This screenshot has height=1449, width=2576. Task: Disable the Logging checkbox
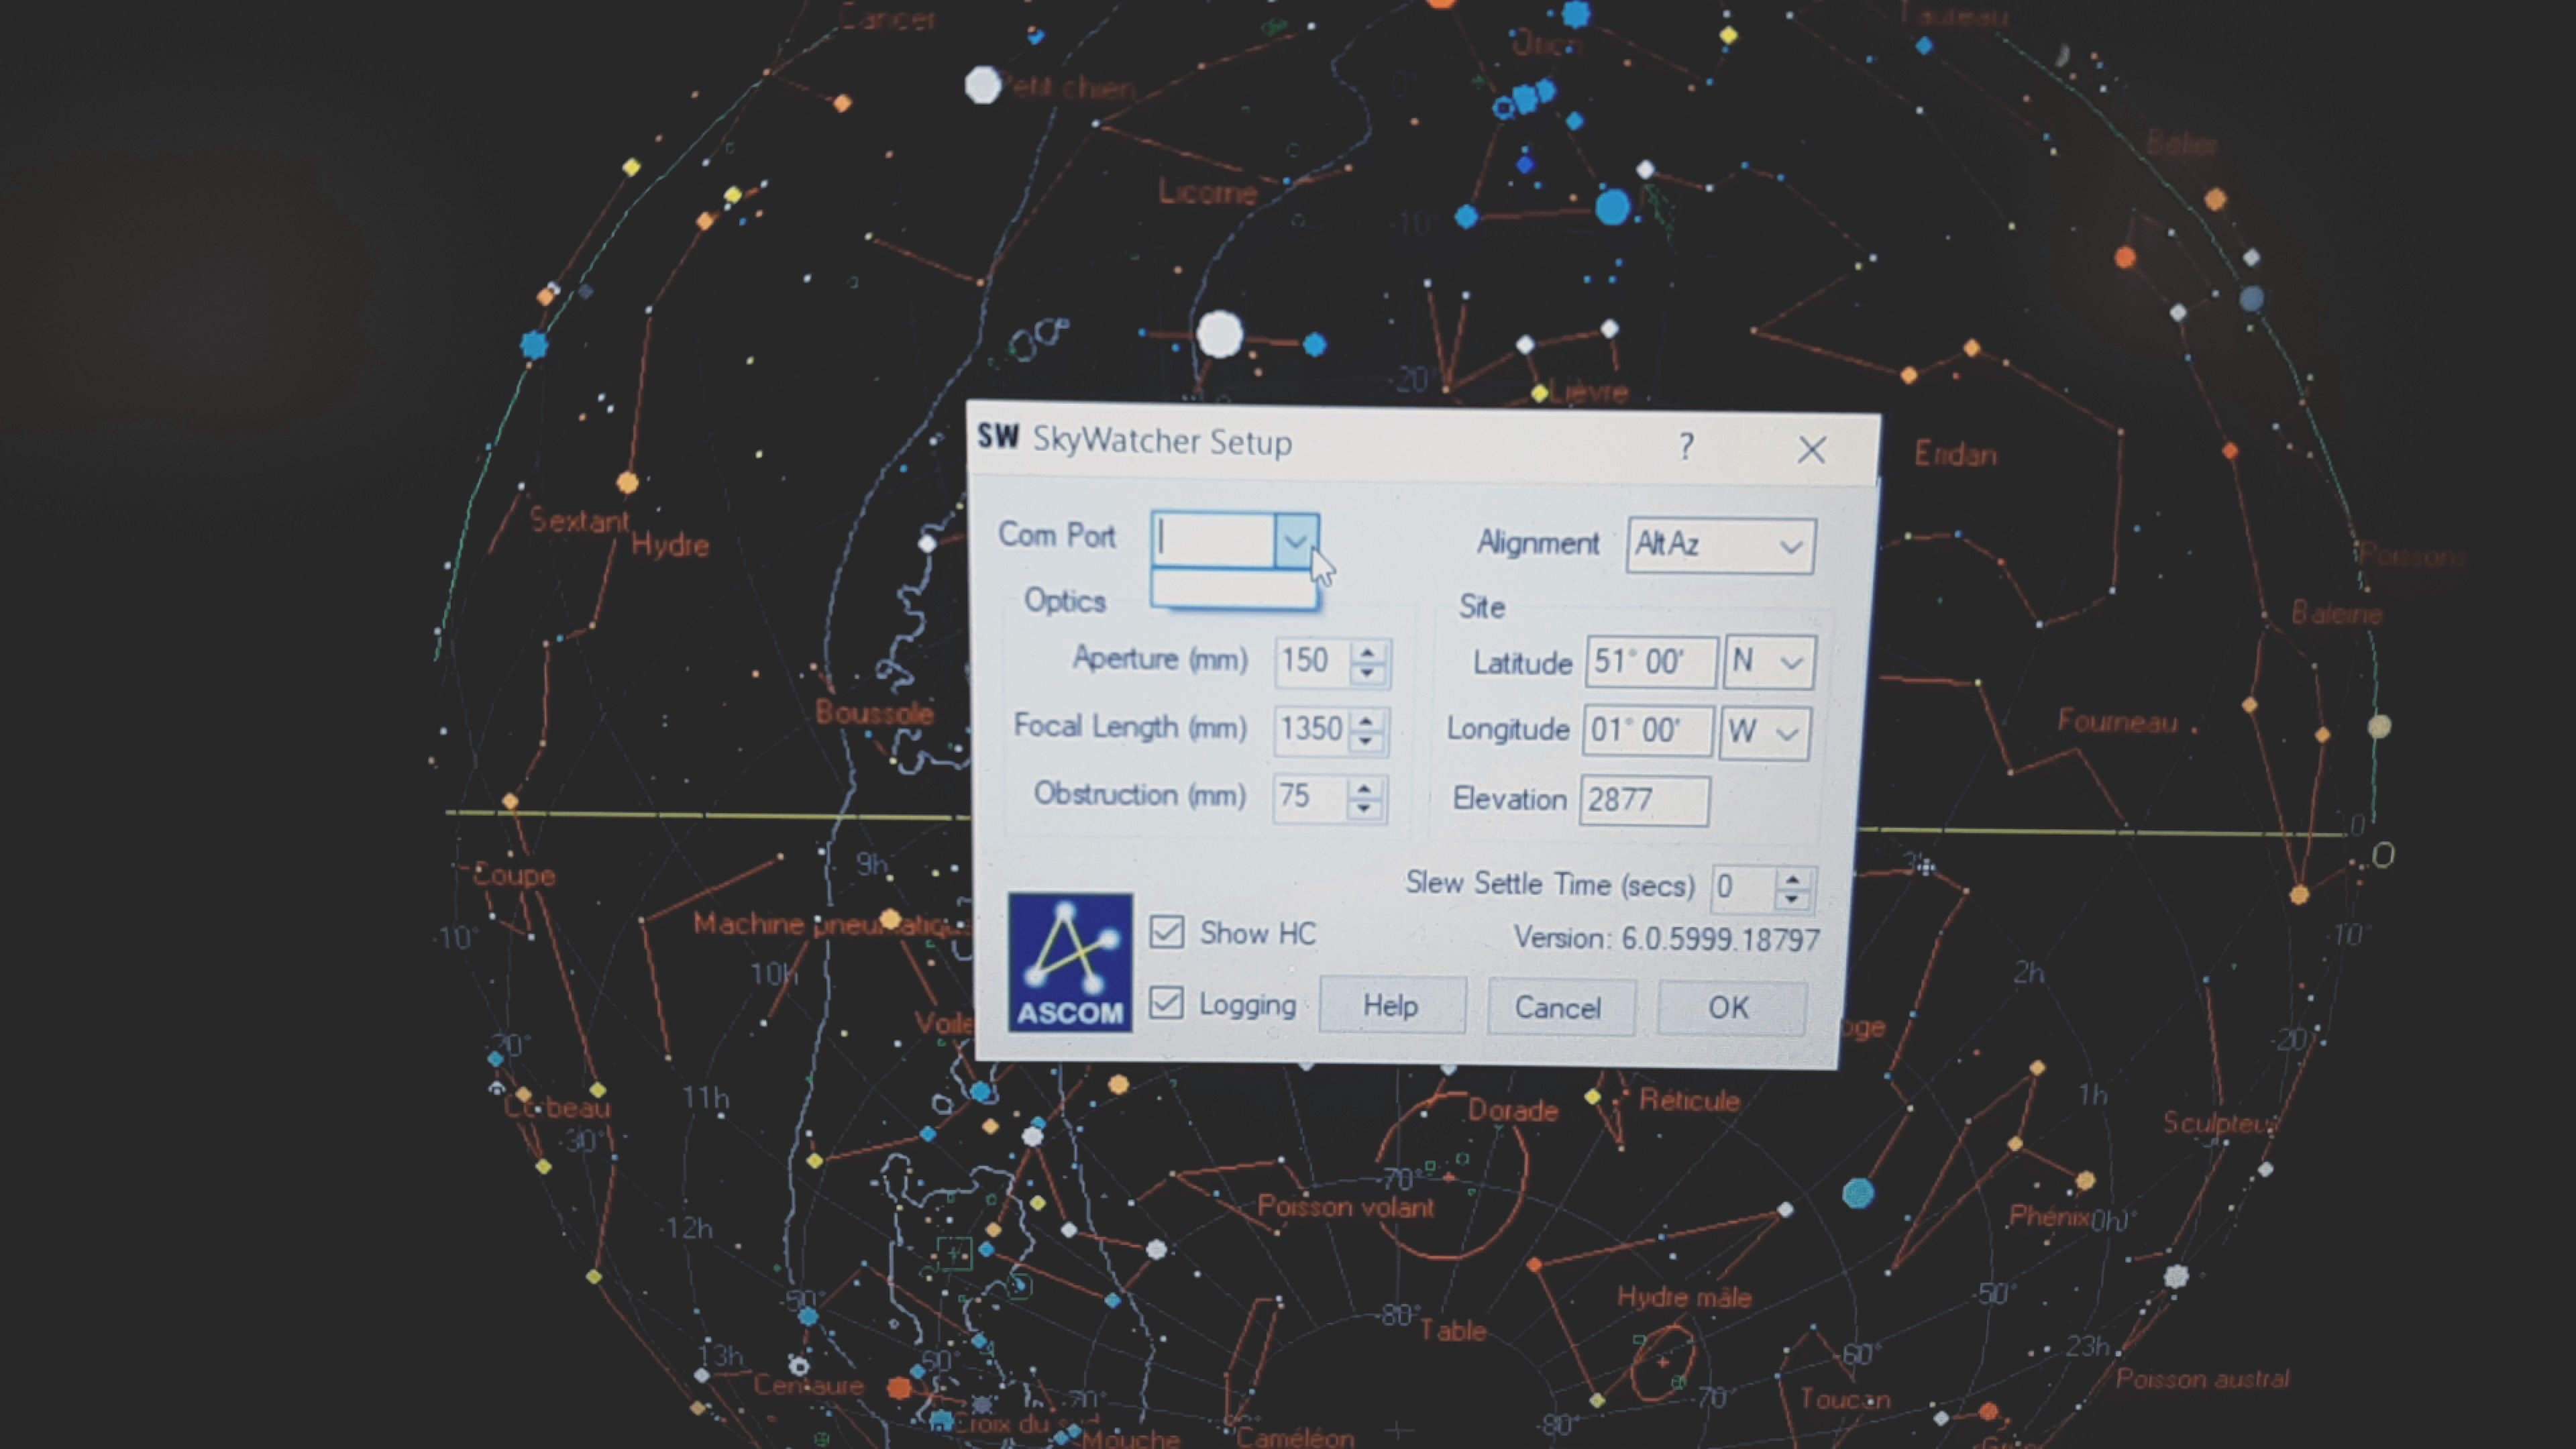point(1166,1003)
